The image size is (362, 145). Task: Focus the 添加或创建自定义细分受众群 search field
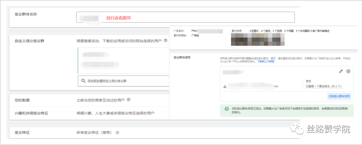(x=124, y=81)
